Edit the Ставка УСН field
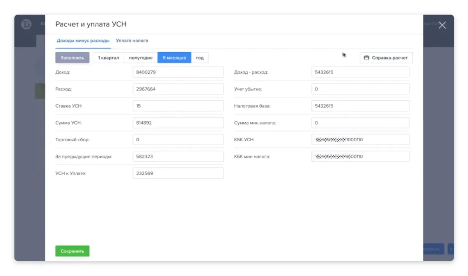 tap(178, 106)
